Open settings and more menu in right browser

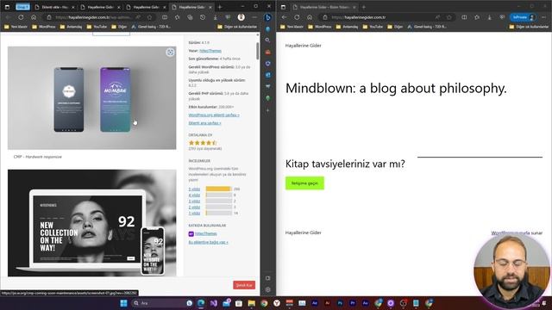click(x=544, y=17)
